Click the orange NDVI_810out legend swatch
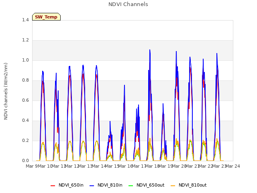Image resolution: width=257 pixels, height=193 pixels. click(173, 186)
